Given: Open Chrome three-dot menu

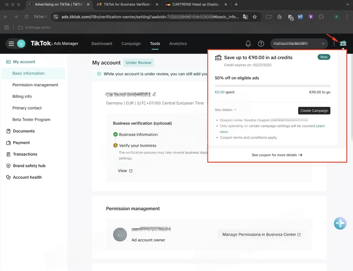Looking at the screenshot, I should [x=347, y=17].
